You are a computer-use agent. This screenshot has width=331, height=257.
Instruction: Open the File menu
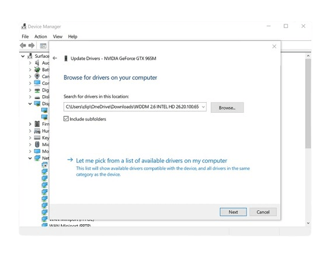click(x=25, y=37)
